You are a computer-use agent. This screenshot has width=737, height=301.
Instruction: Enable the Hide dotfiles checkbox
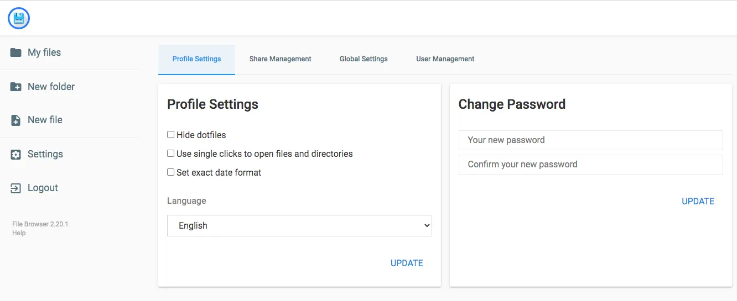point(171,135)
